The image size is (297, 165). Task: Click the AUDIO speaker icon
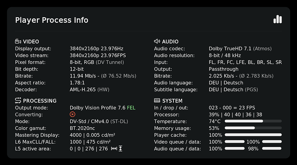coord(157,41)
